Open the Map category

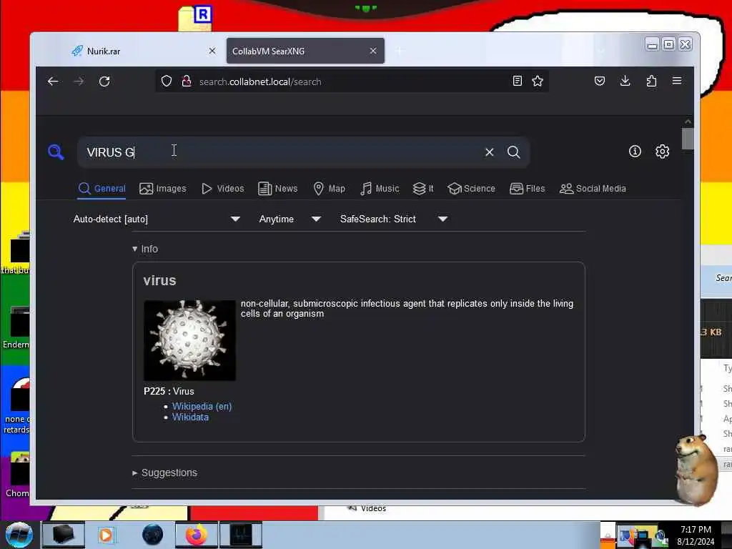click(329, 189)
